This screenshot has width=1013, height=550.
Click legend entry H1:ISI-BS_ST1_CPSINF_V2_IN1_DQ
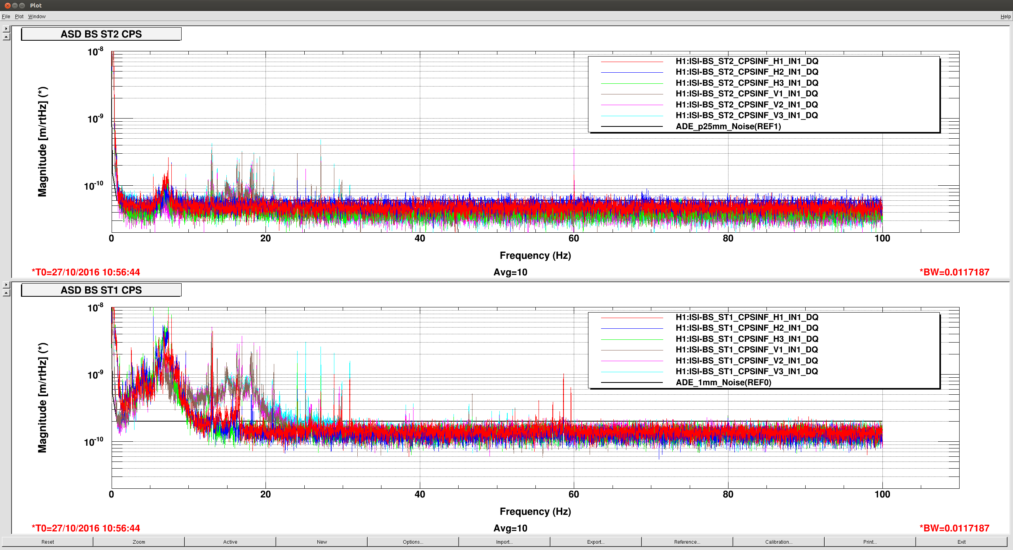(747, 361)
